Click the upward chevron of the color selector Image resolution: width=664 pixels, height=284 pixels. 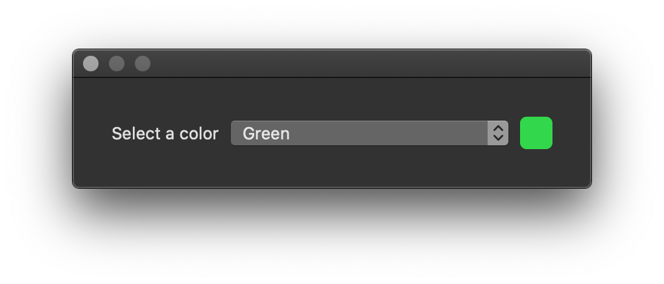point(498,128)
